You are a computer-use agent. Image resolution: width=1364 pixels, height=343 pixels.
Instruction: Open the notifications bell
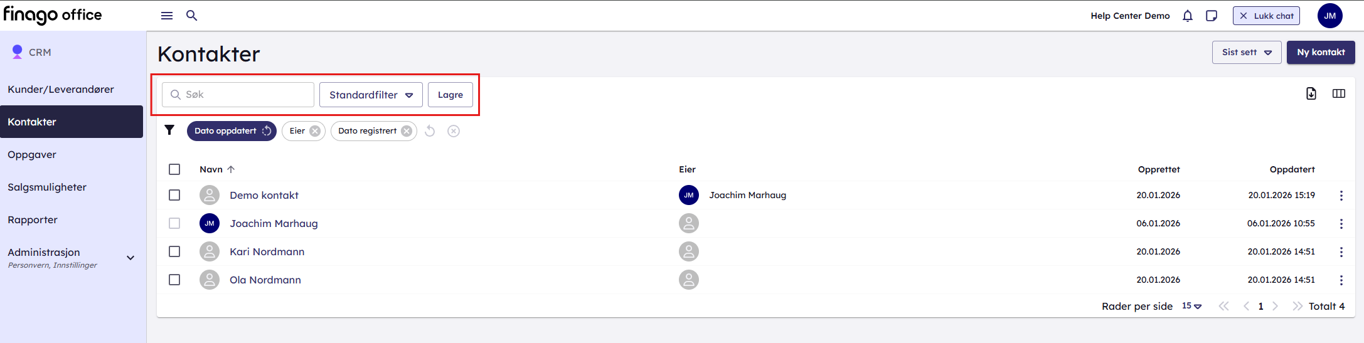1187,16
